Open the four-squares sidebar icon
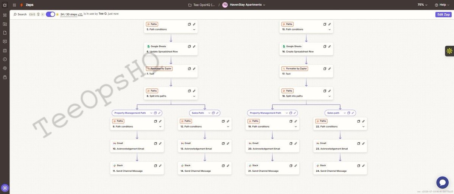 [5, 15]
